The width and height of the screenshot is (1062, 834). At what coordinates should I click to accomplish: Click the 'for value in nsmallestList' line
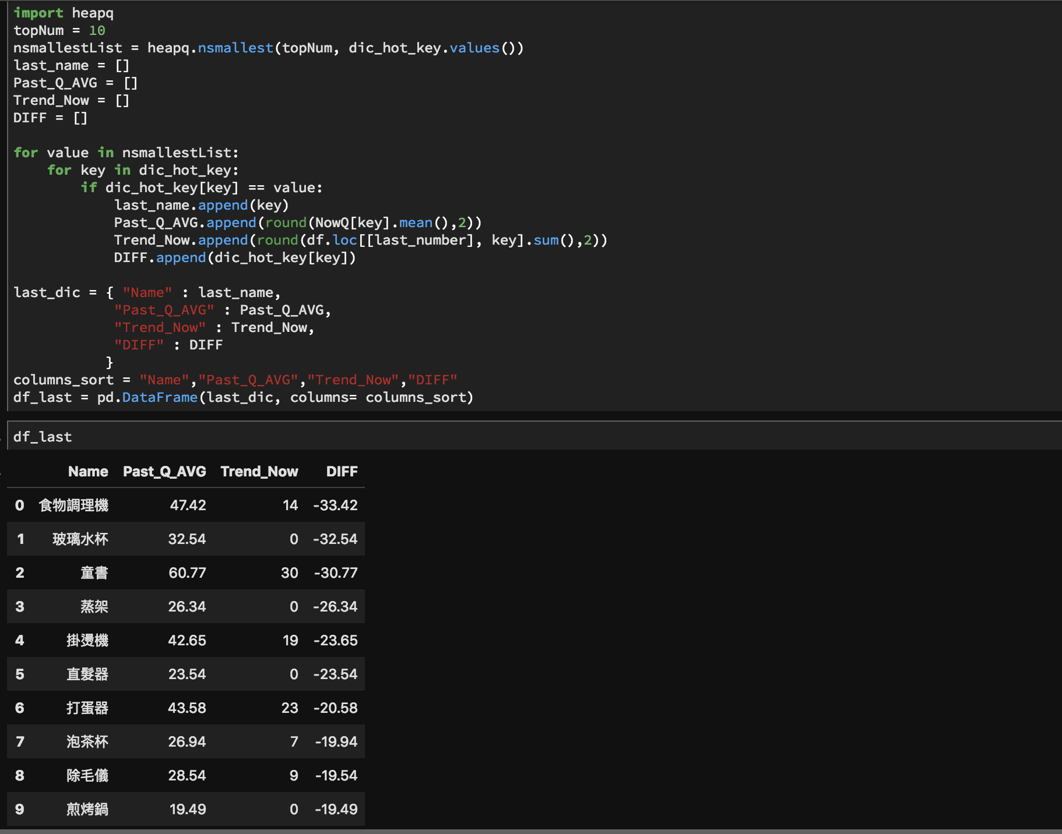(x=126, y=153)
